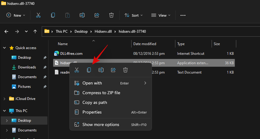Click the Copy icon in the context menu
The image size is (260, 139).
(89, 70)
